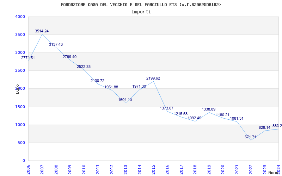This screenshot has height=176, width=282.
Task: Click the 2010 year label
Action: (84, 169)
